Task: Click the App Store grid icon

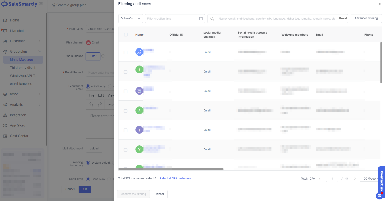Action: 5,126
